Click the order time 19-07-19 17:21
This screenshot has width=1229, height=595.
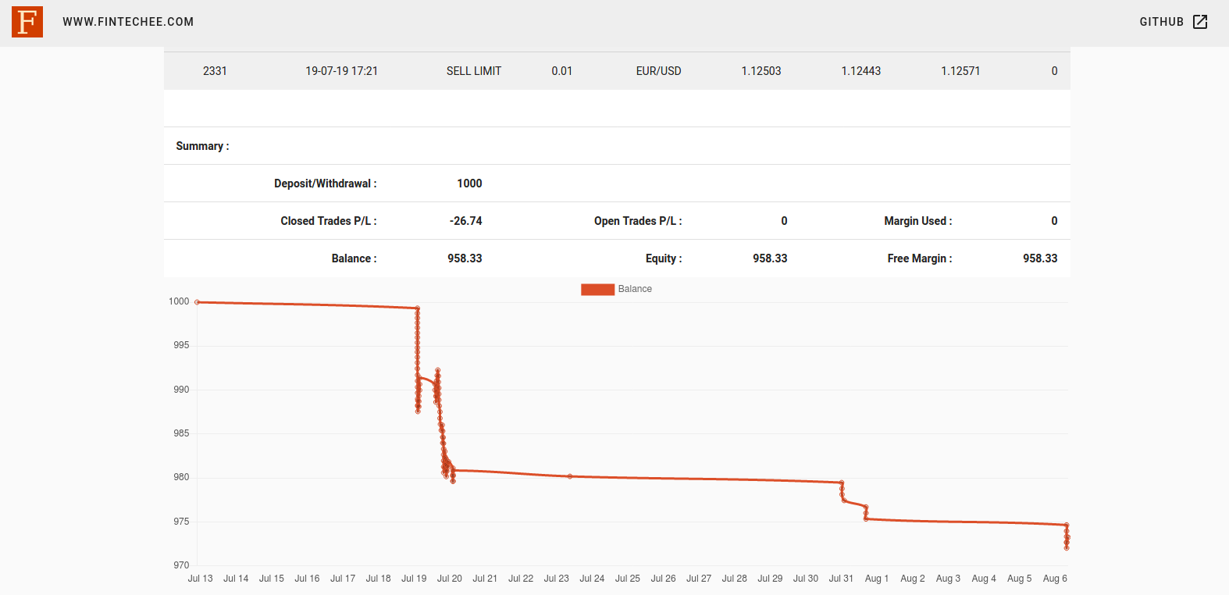[x=341, y=71]
